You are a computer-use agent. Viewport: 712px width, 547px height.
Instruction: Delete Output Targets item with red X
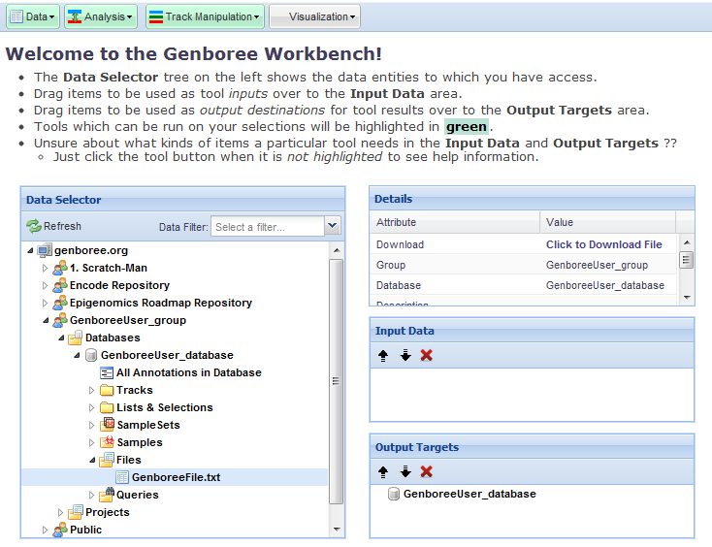427,471
